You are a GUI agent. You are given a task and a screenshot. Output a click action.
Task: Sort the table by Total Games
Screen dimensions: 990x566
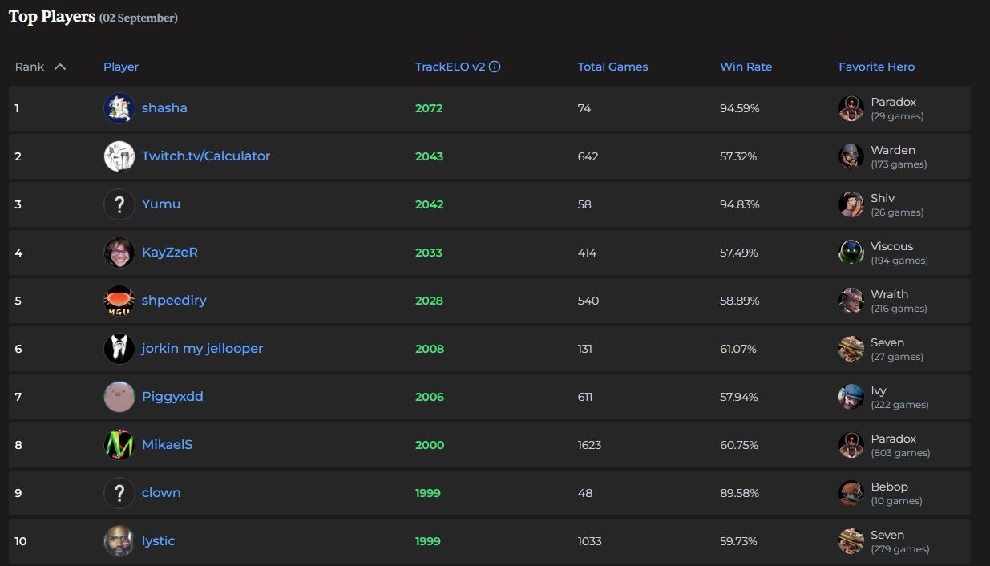click(612, 67)
